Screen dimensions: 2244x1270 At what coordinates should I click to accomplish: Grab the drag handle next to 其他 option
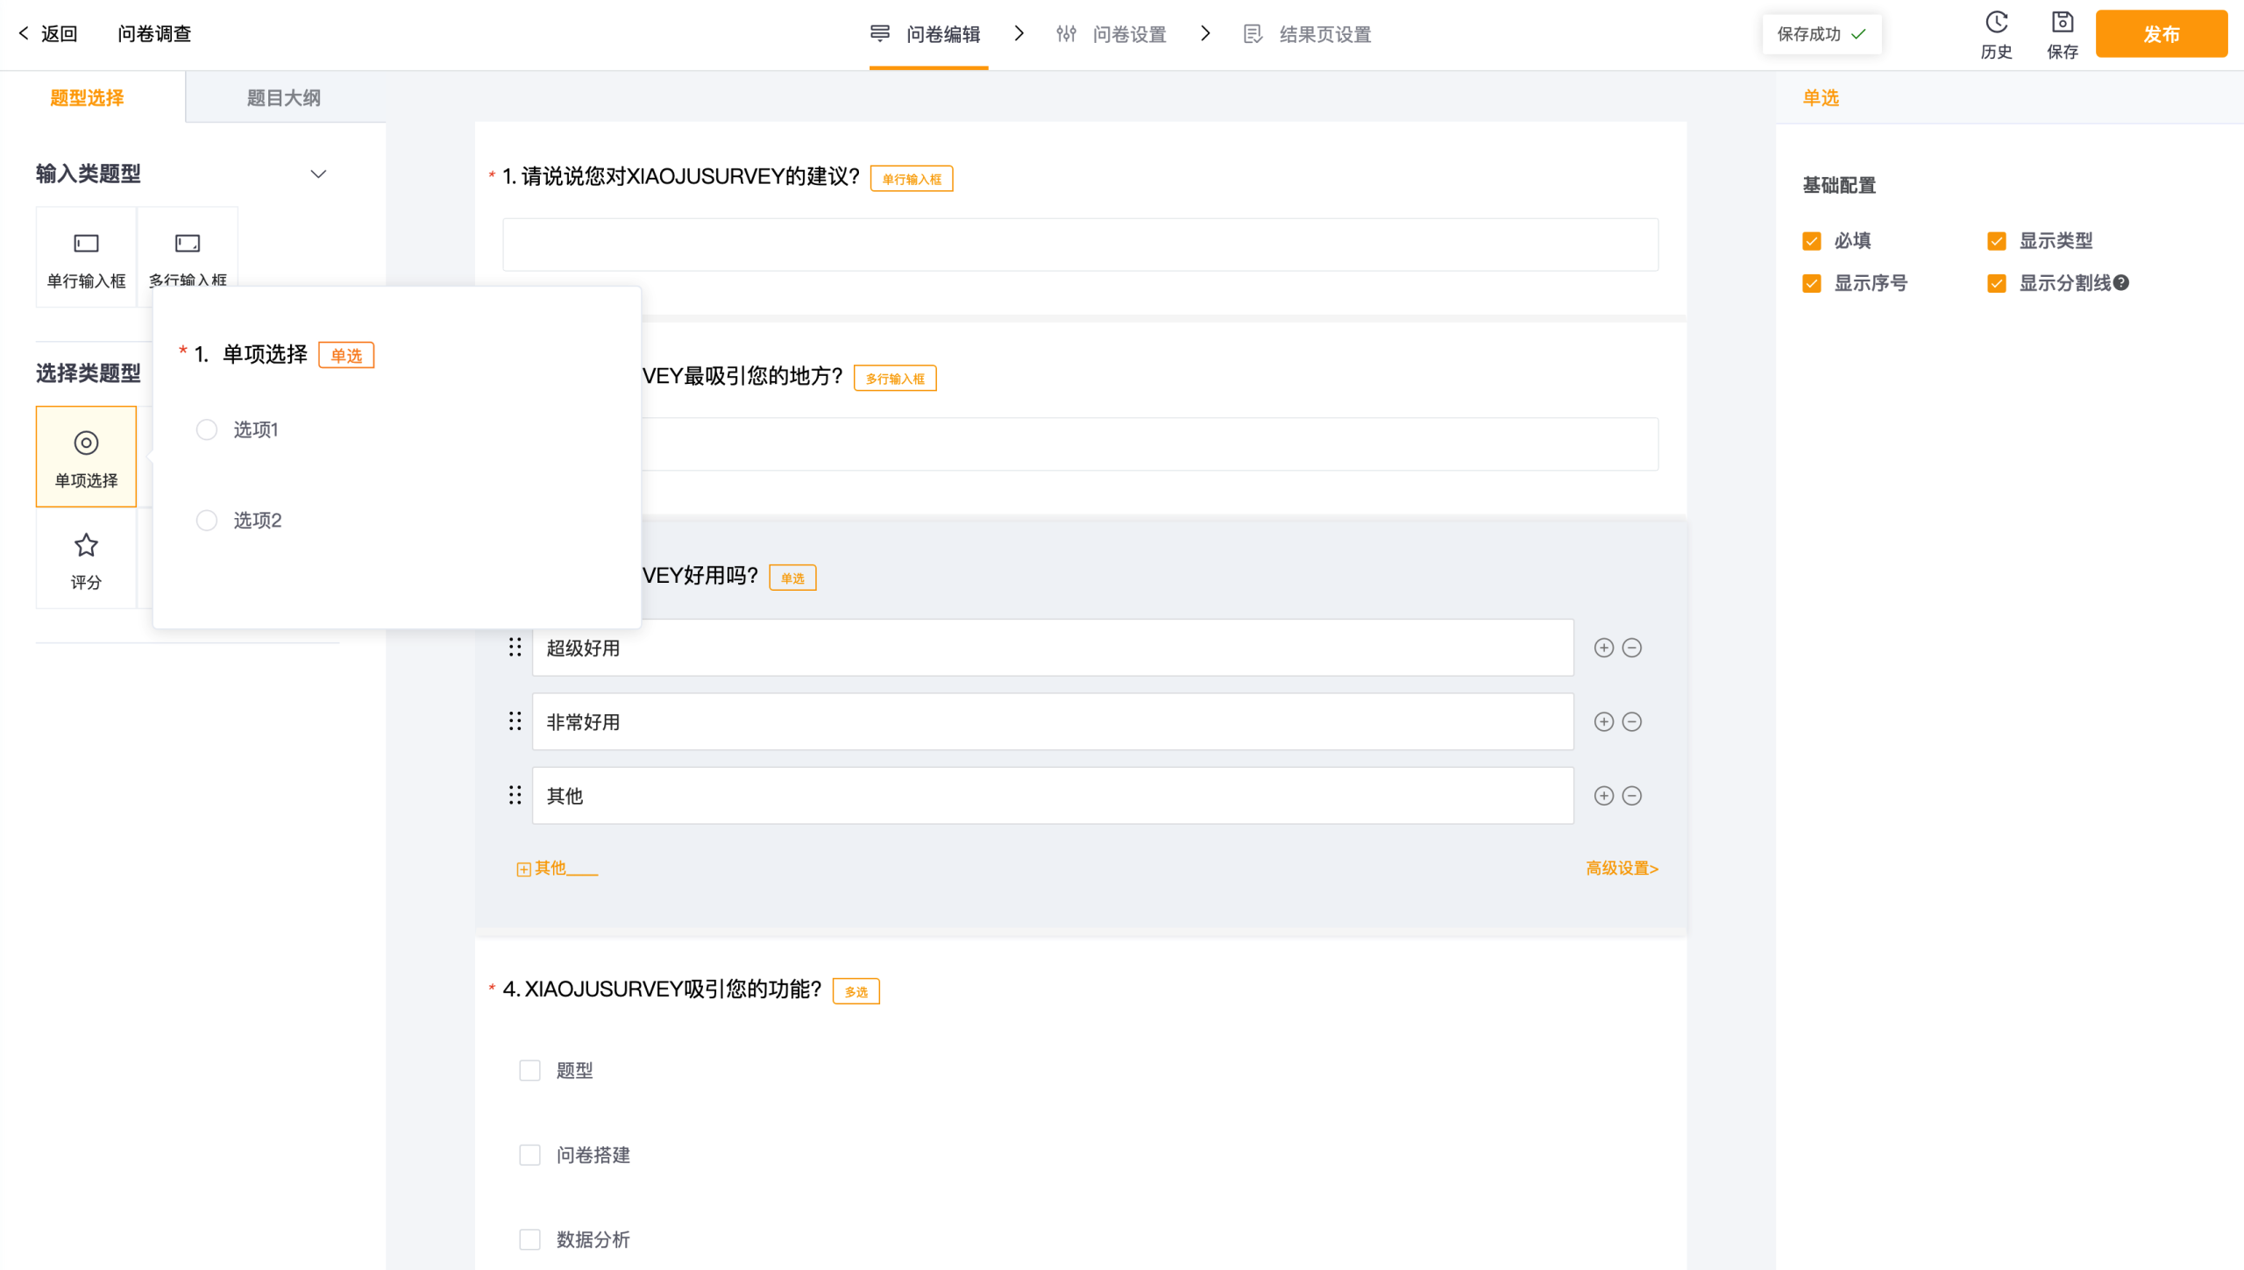(515, 795)
